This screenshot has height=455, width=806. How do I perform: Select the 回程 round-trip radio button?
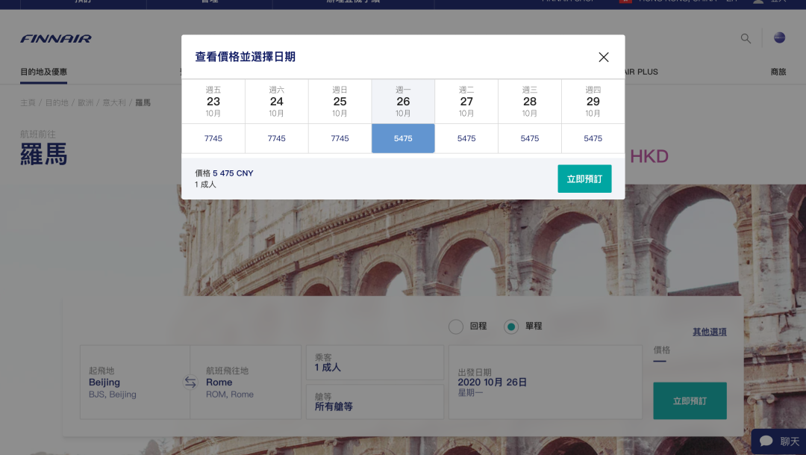click(455, 326)
